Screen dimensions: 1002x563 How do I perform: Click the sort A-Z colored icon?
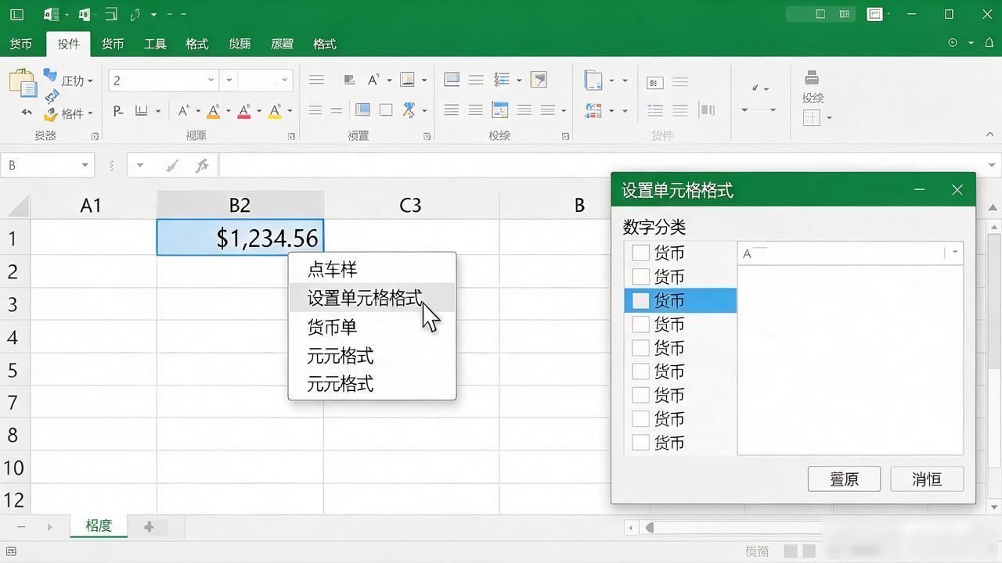click(593, 111)
